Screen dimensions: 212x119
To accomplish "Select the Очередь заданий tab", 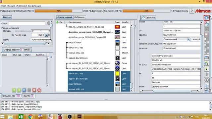I will click(12, 50).
